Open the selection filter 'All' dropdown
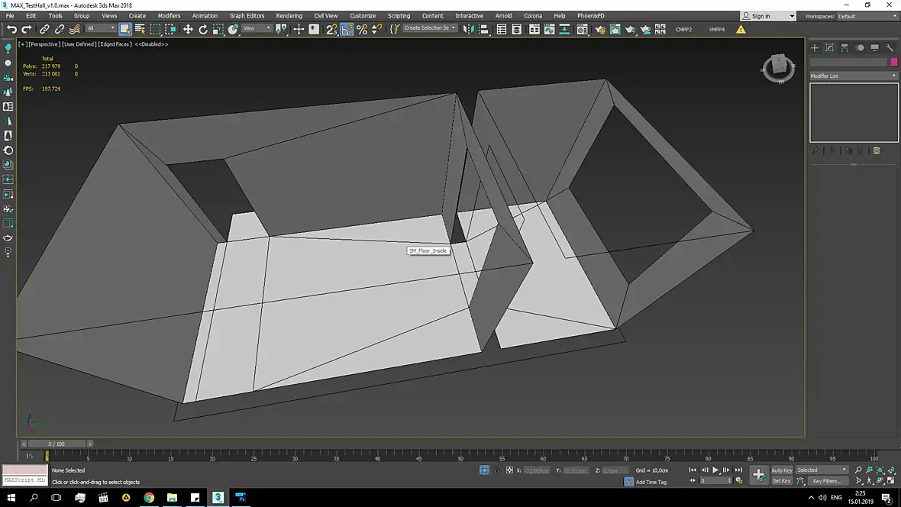Viewport: 901px width, 507px height. click(100, 28)
